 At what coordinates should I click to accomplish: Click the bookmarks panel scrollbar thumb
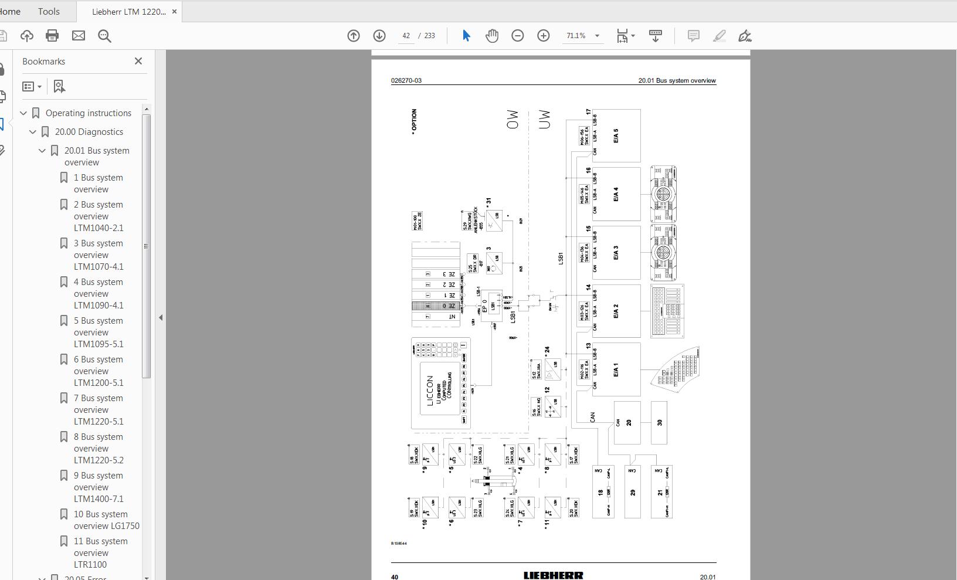pos(147,246)
